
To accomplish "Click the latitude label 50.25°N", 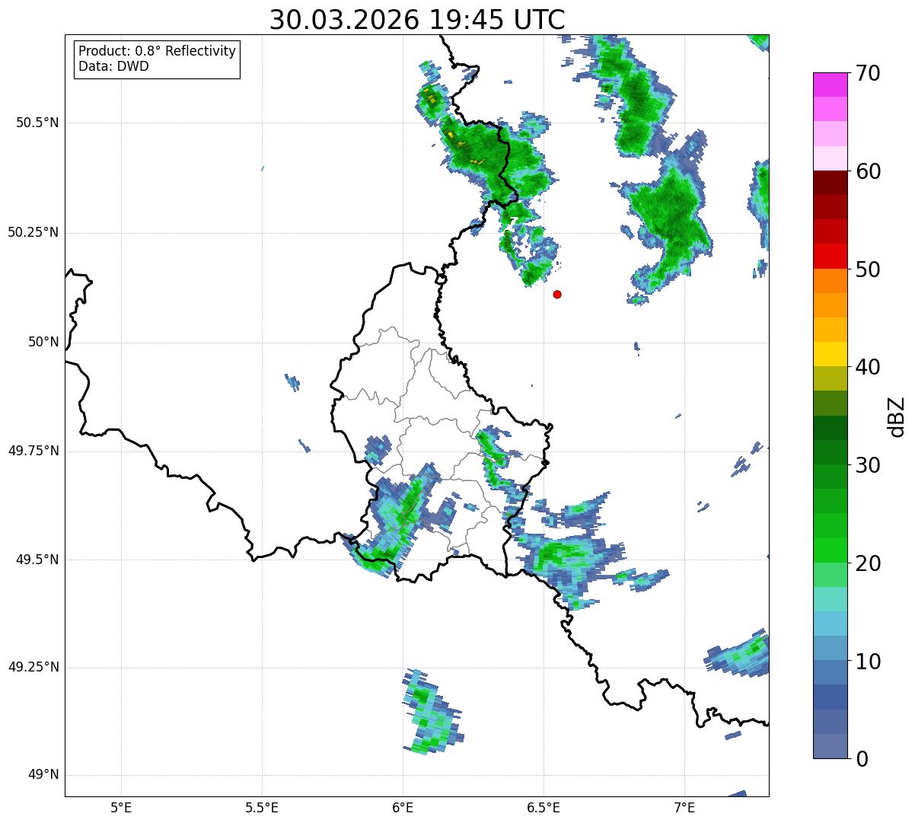I will click(33, 232).
